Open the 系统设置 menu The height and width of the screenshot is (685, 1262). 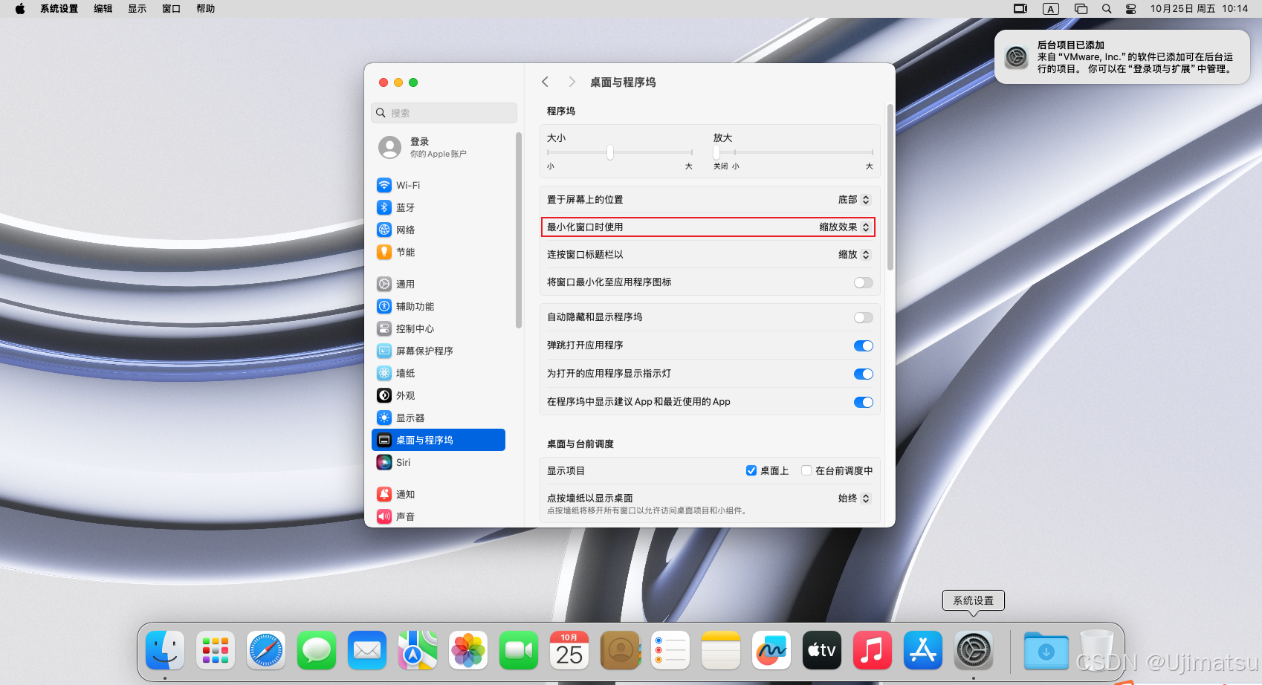point(59,9)
